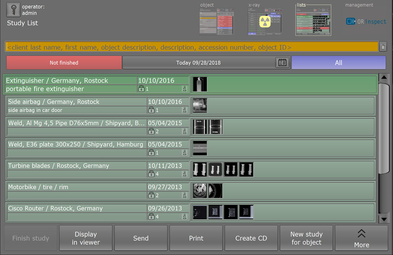Open first Motorbike rim thumbnail
The width and height of the screenshot is (393, 255).
200,190
